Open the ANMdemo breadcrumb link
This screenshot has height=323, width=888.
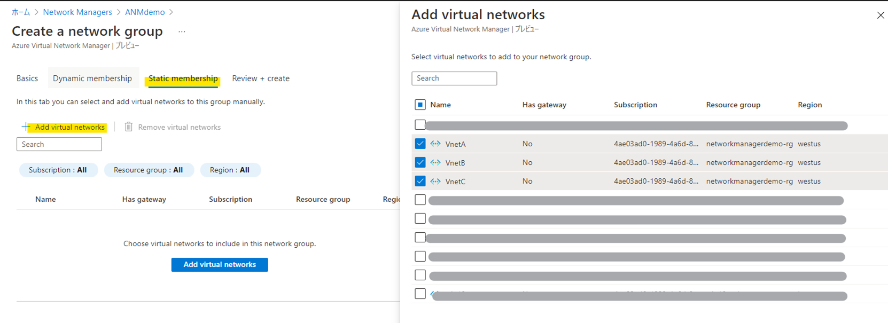145,12
